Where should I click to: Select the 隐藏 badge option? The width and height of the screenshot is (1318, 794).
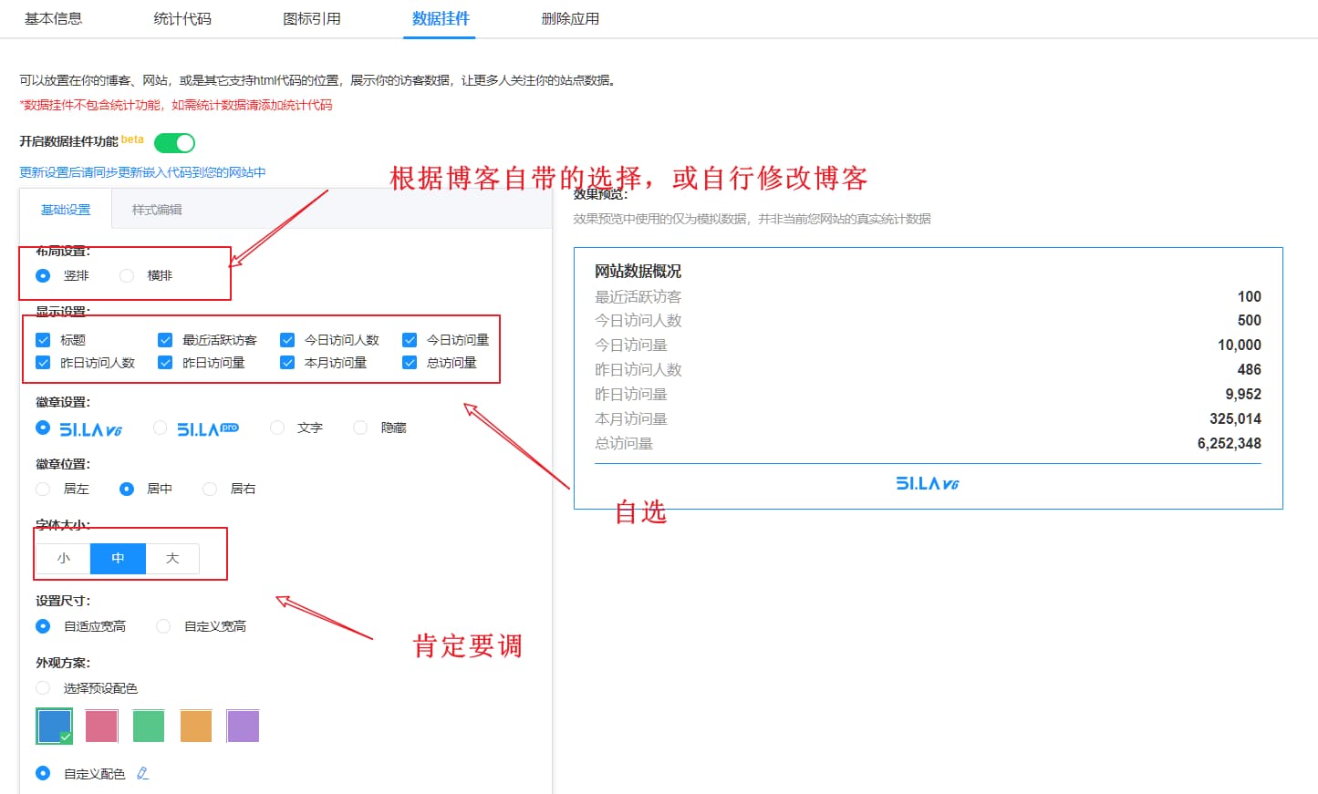360,428
